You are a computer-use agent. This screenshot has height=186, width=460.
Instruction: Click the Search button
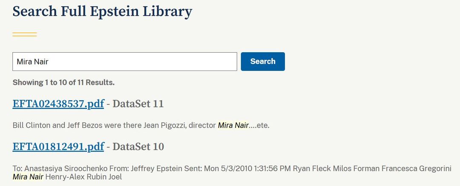[x=263, y=61]
